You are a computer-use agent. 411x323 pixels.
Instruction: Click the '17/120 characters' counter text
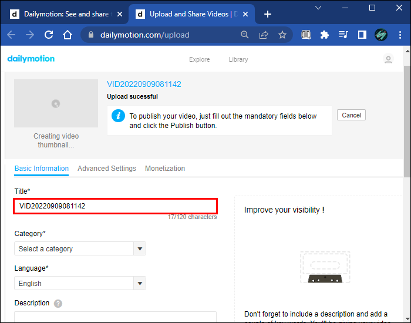192,217
